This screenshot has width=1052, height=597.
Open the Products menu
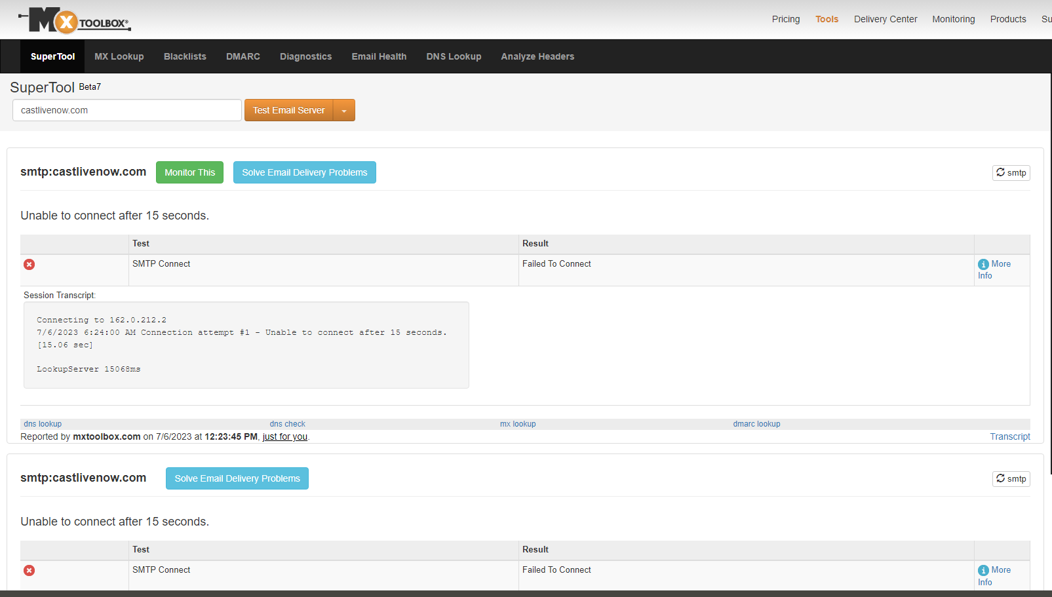tap(1008, 19)
